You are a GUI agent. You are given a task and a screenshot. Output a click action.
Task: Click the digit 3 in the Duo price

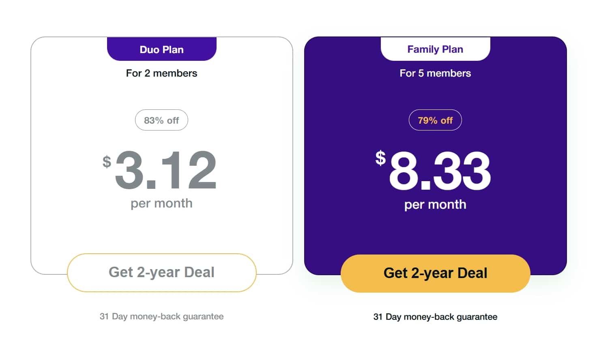[129, 170]
